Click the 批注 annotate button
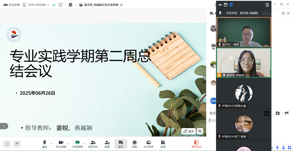 189,131
